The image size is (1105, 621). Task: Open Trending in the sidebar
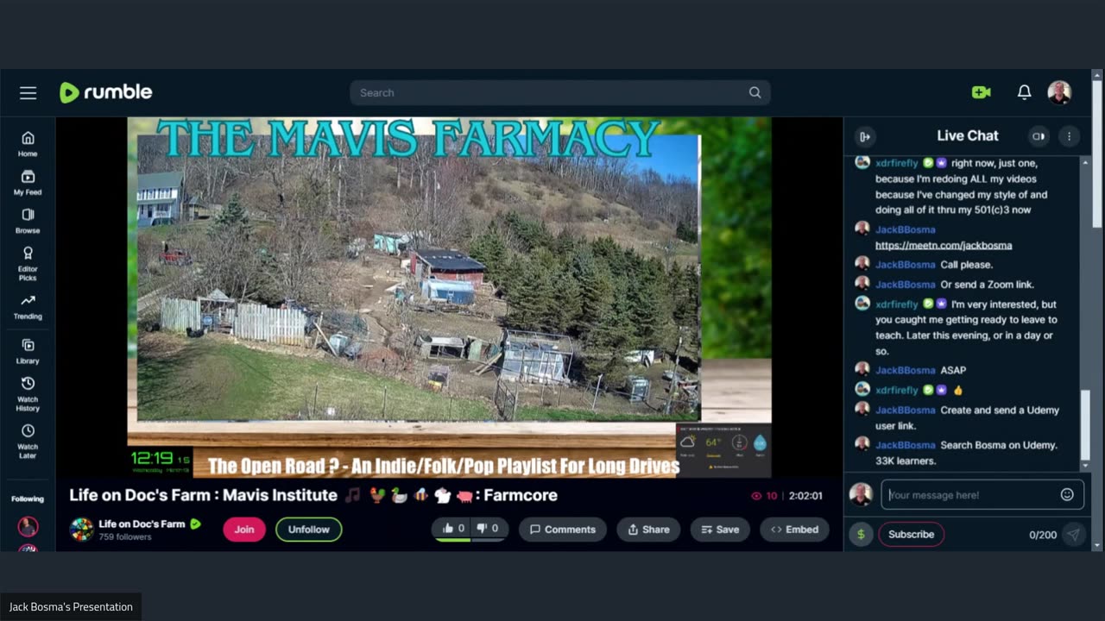[28, 306]
